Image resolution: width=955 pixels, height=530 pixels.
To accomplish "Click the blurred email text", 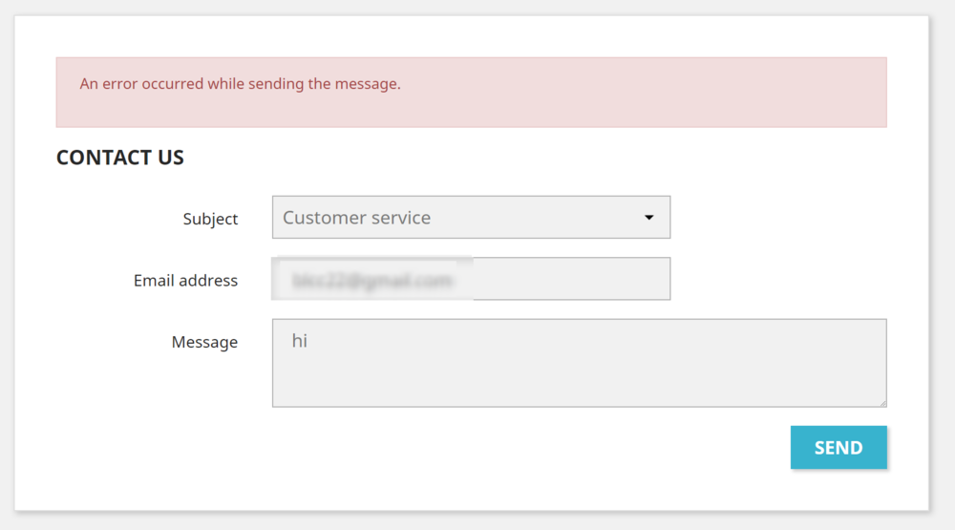I will click(372, 281).
